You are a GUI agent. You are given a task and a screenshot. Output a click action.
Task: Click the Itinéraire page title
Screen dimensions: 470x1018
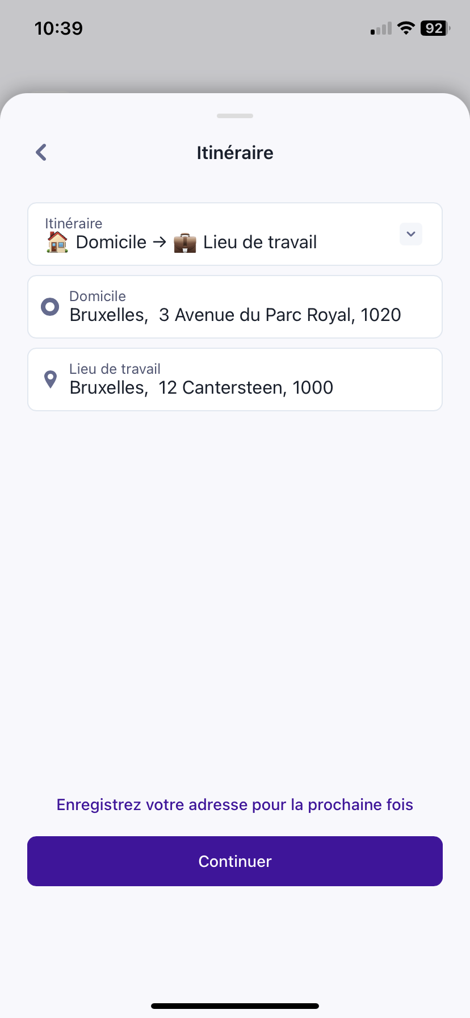point(235,153)
